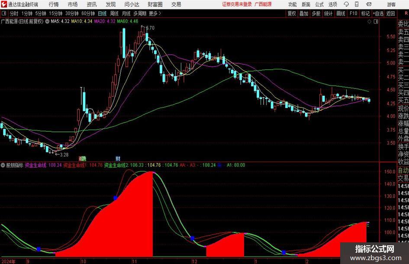Click the 游客 user account label
409x264 pixels.
pyautogui.click(x=391, y=4)
